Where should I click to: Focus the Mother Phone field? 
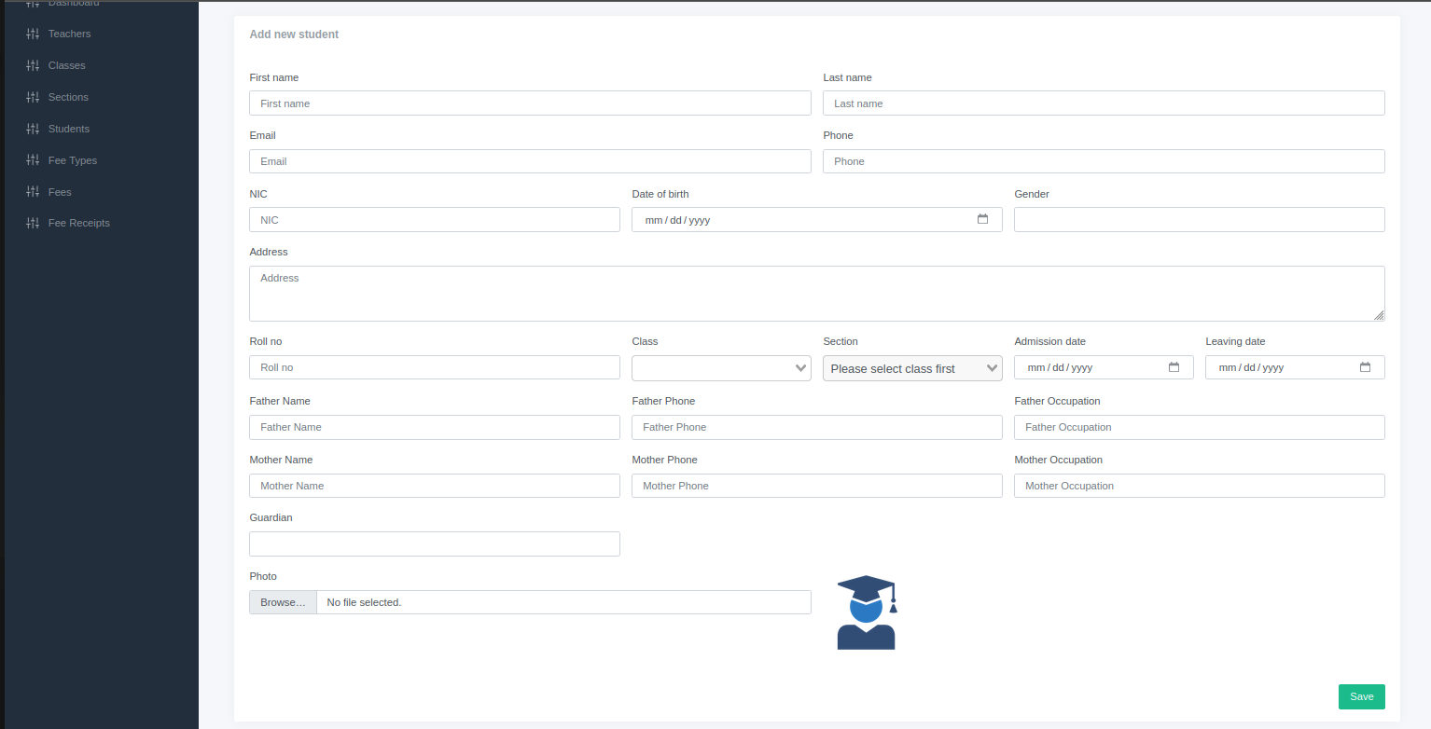(x=816, y=486)
